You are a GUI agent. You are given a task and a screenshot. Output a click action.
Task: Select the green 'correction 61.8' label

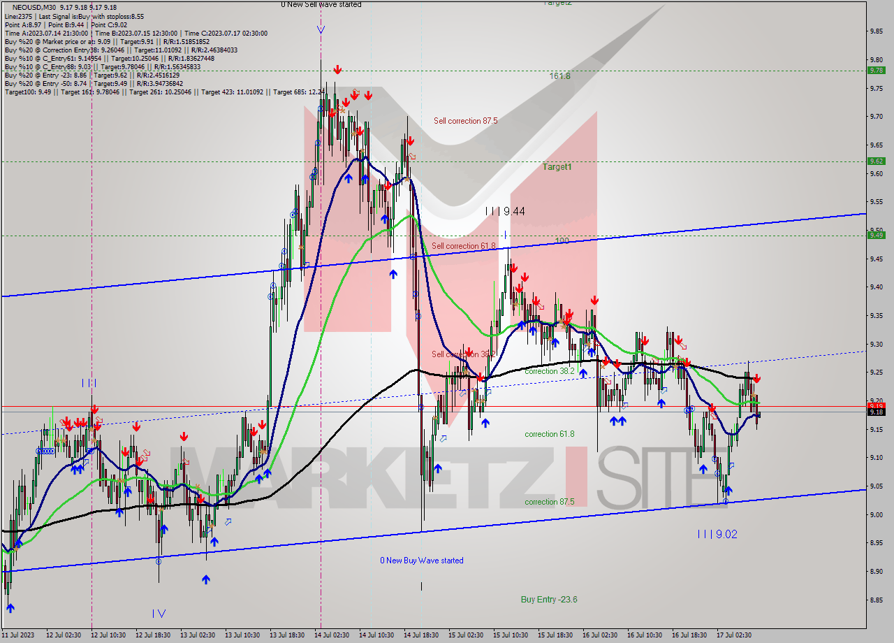tap(550, 434)
